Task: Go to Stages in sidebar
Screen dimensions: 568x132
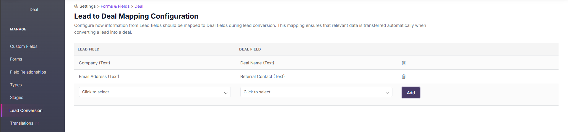Action: coord(17,97)
